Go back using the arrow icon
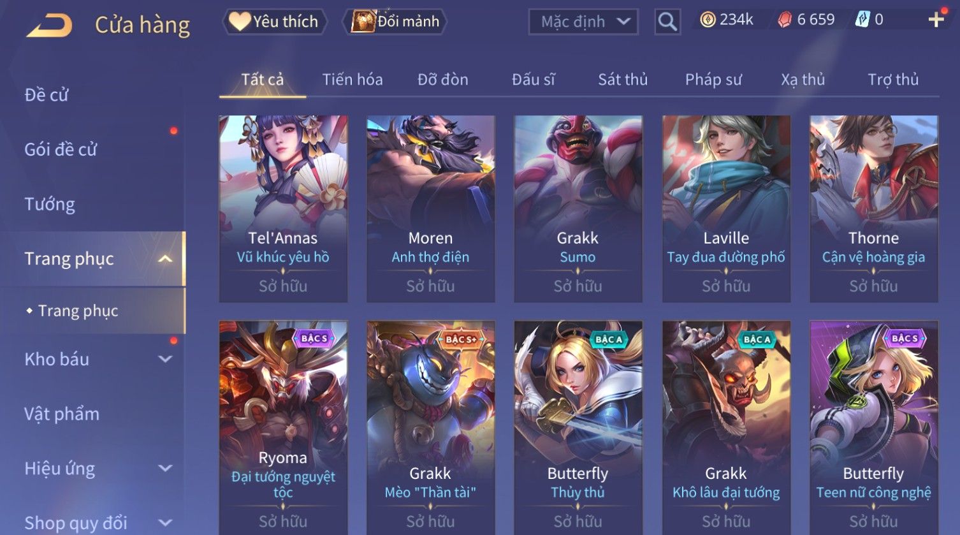Viewport: 960px width, 535px height. click(49, 26)
